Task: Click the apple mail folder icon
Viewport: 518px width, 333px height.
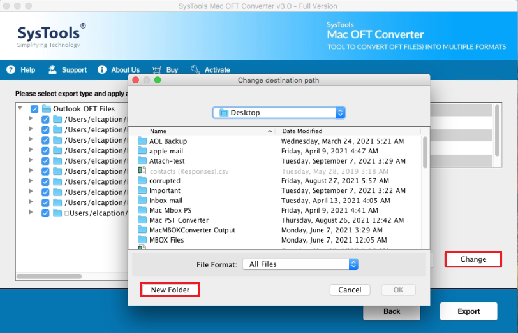Action: point(142,151)
